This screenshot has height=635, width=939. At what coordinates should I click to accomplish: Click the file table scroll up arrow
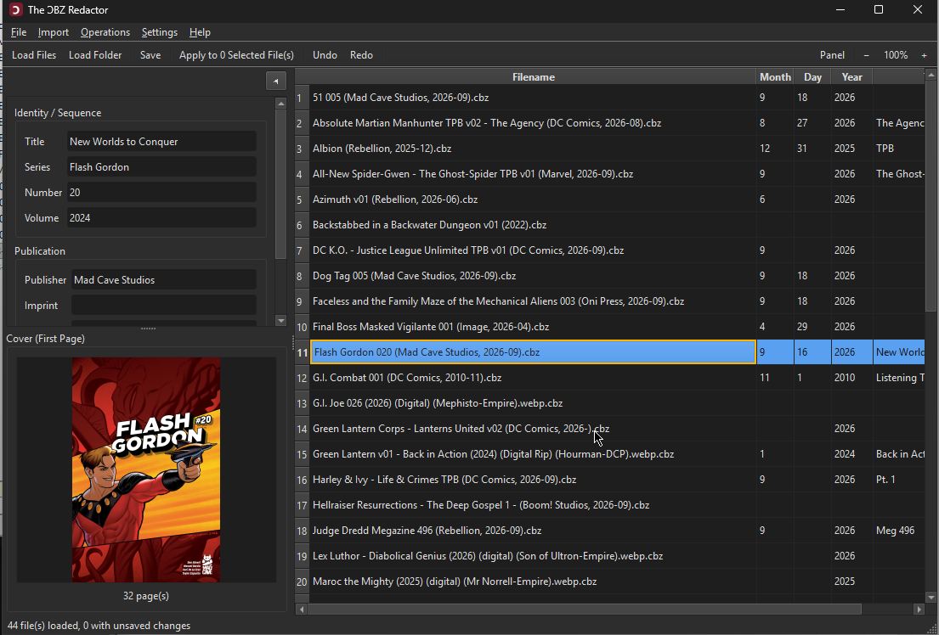(931, 75)
